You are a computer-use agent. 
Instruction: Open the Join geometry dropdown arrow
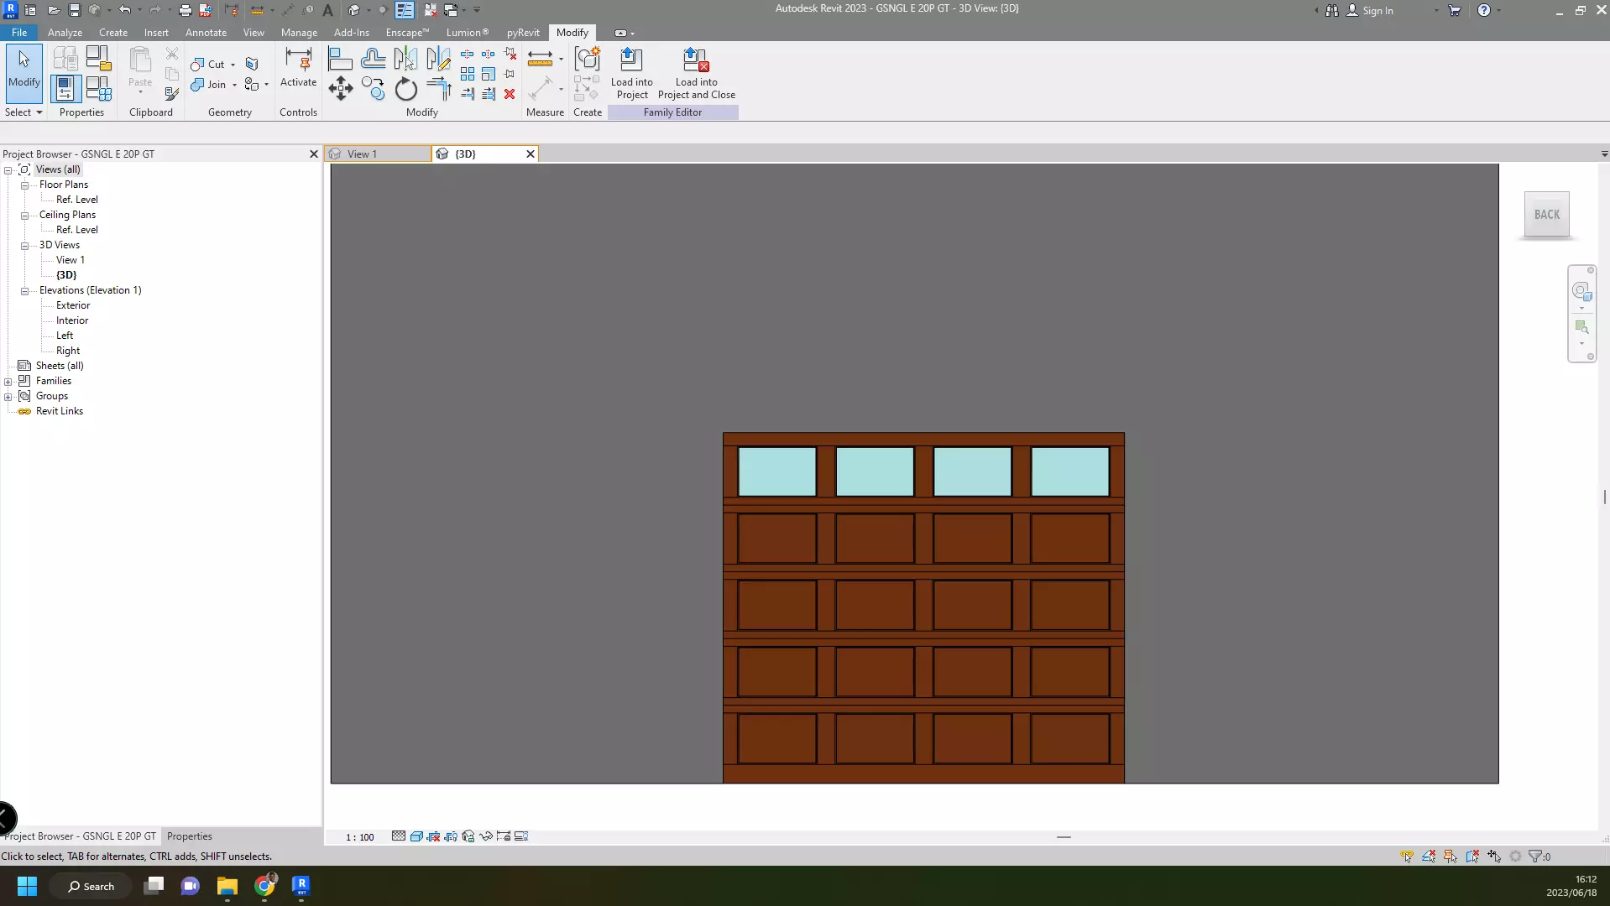point(234,85)
